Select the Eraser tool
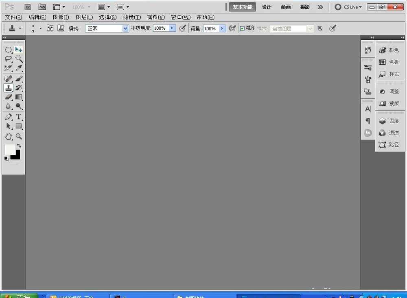Image resolution: width=407 pixels, height=298 pixels. 9,97
